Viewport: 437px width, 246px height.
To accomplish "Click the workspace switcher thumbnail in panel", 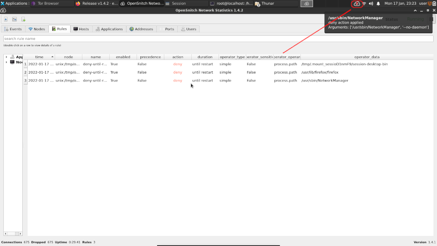I will 307,4.
